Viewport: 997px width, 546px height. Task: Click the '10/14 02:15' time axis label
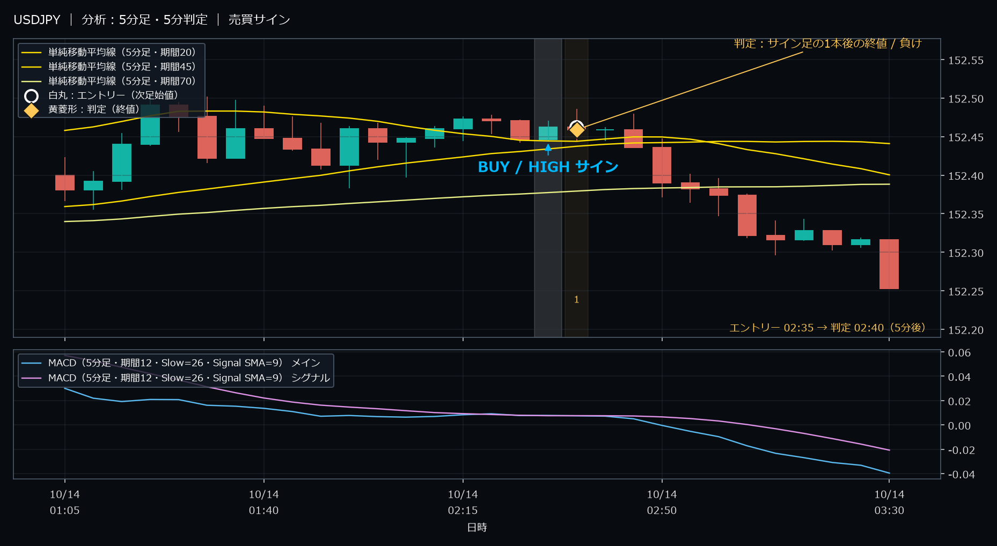tap(463, 503)
